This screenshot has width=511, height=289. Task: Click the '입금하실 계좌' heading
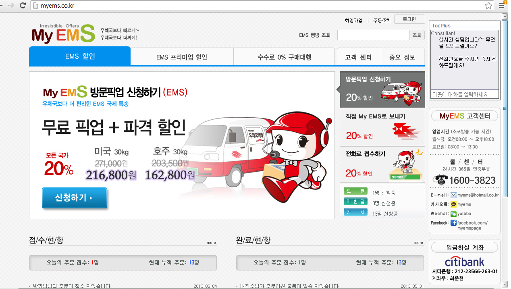(465, 247)
